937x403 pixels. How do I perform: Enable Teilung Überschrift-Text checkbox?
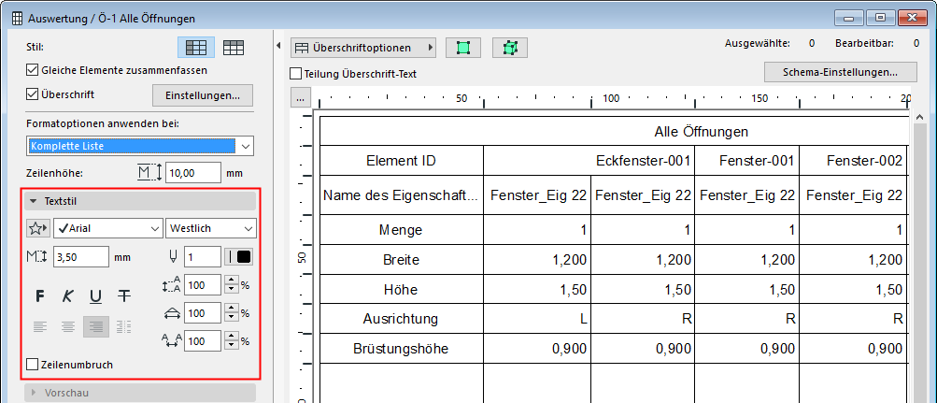295,74
